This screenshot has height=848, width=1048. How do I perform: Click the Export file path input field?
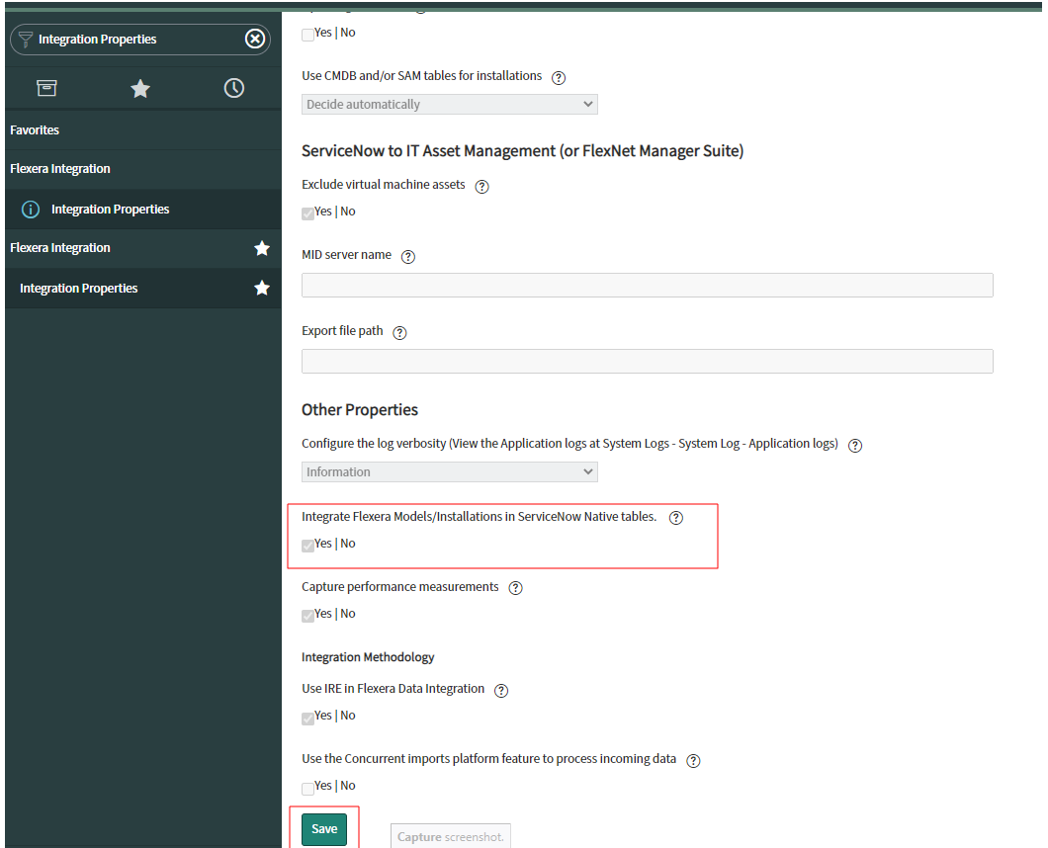click(647, 361)
